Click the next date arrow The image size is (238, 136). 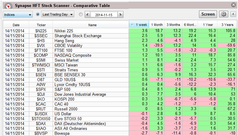pos(121,15)
